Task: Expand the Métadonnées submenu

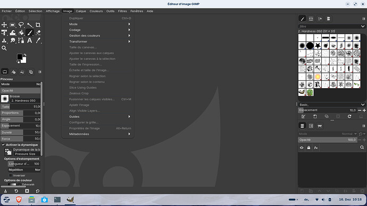Action: pyautogui.click(x=98, y=134)
